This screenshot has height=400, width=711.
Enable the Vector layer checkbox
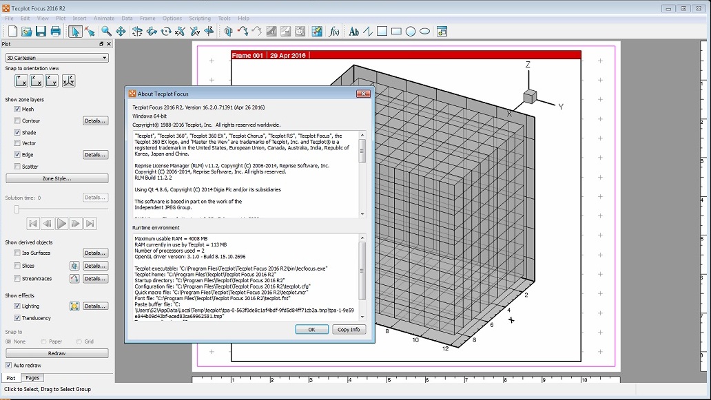pos(17,143)
